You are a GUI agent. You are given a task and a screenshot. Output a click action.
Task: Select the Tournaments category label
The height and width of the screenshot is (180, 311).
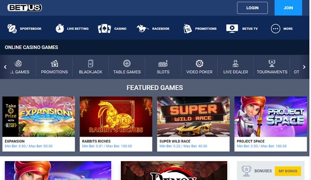[x=272, y=72]
